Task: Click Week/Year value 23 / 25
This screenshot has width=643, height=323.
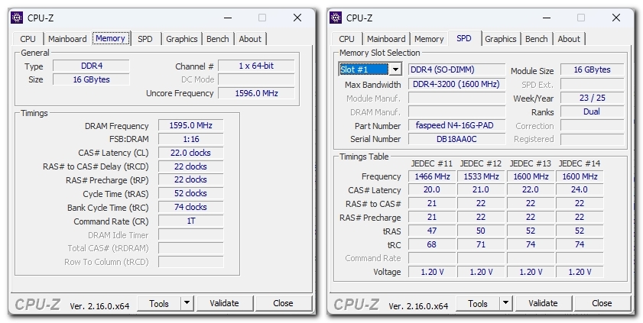Action: point(592,98)
